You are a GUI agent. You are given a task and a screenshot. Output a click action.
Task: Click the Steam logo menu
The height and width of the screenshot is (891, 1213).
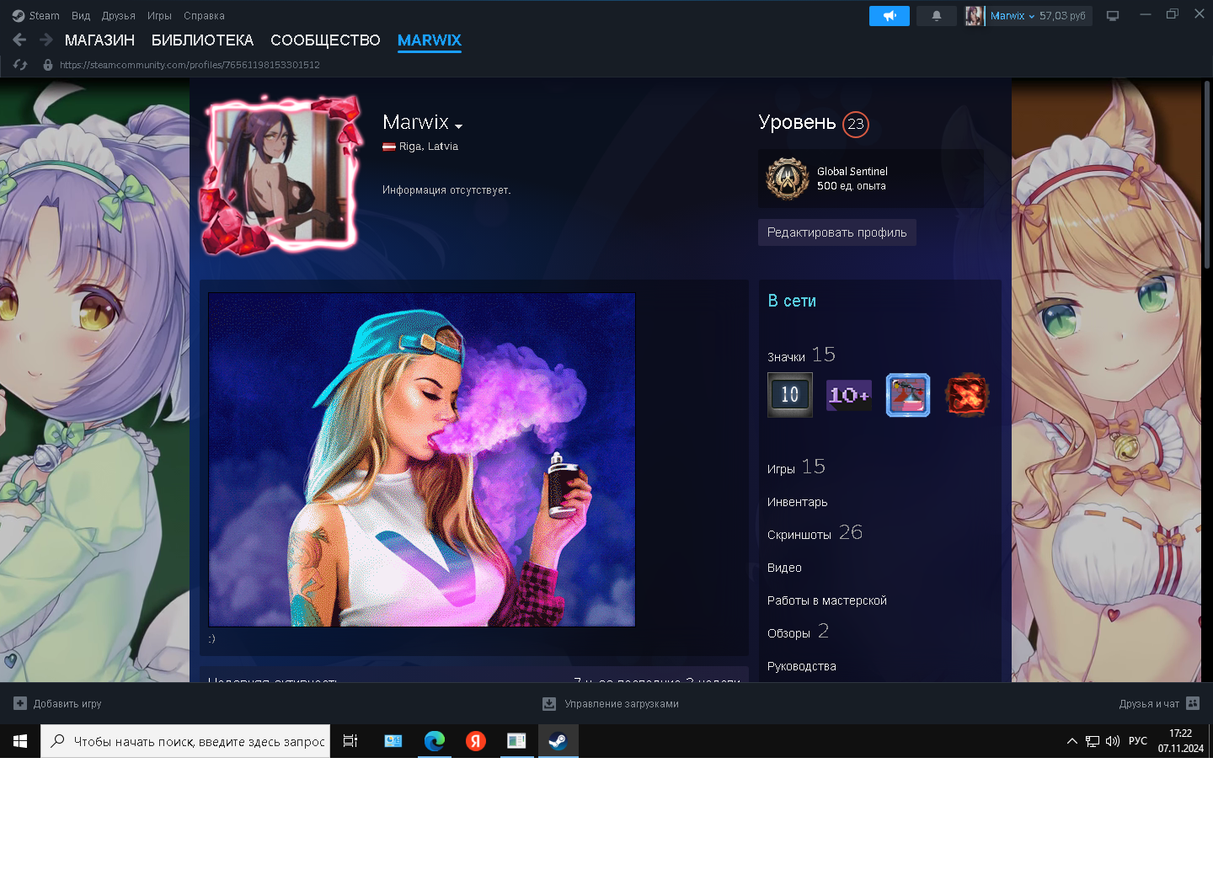click(19, 16)
